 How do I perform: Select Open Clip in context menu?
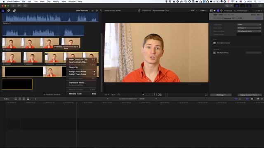tap(82, 67)
